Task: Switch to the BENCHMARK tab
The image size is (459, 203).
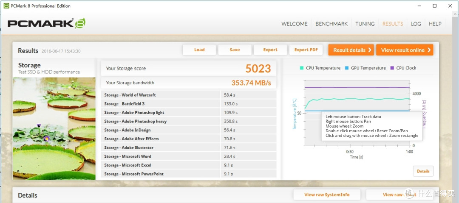Action: pyautogui.click(x=331, y=24)
